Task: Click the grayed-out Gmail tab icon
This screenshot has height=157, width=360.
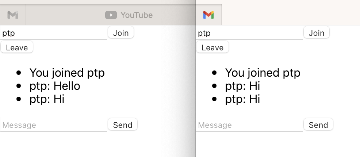Action: coord(13,15)
